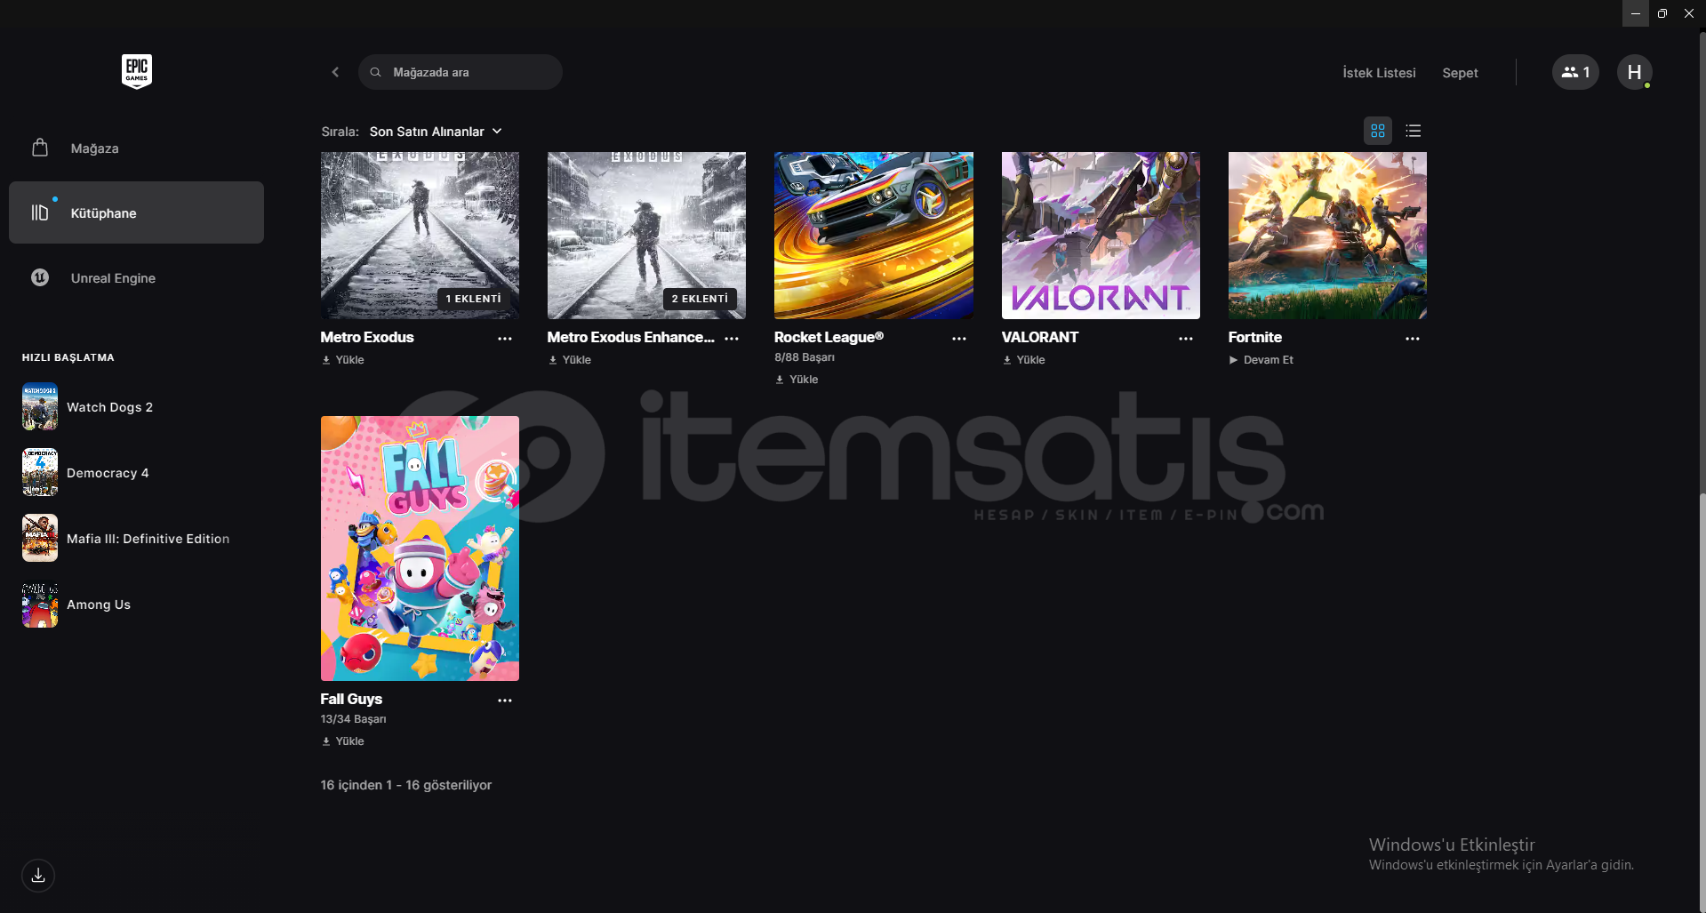The image size is (1706, 913).
Task: Click the Metro Exodus title text
Action: coord(367,338)
